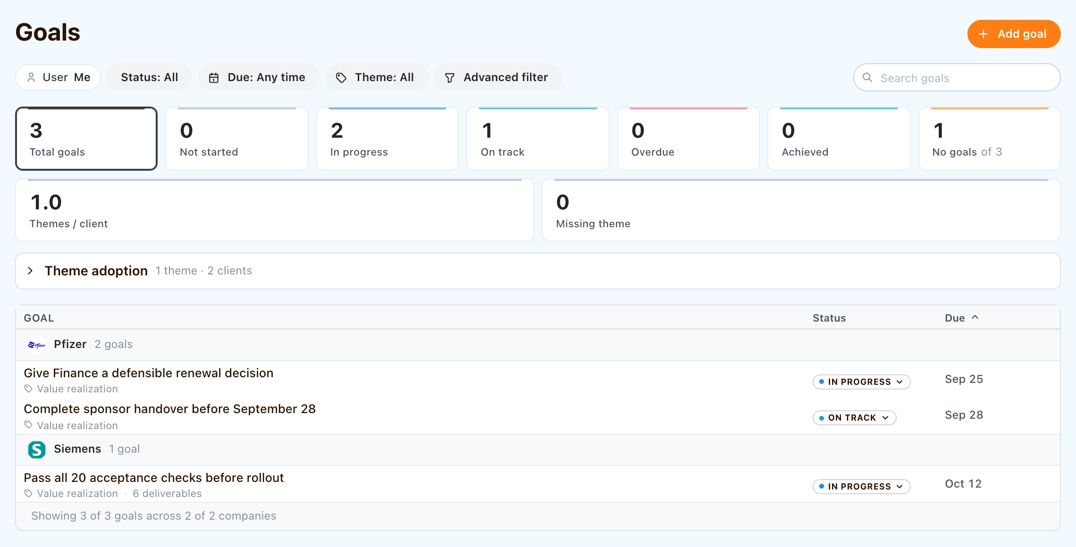Click theme tag icon under Give Finance goal
Image resolution: width=1076 pixels, height=547 pixels.
(28, 389)
